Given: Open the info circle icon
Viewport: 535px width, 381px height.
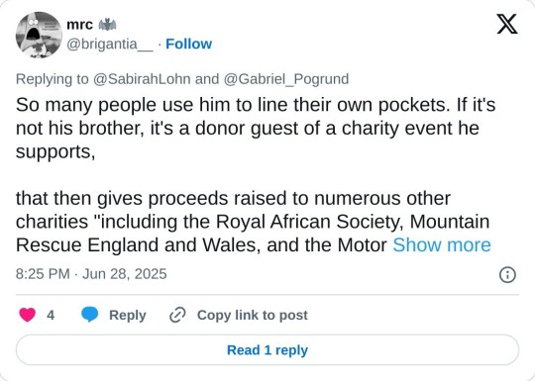Looking at the screenshot, I should point(507,275).
